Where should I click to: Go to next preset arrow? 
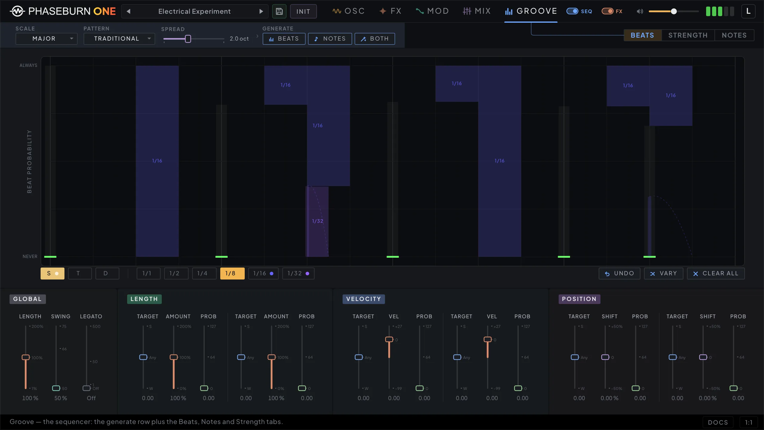click(261, 11)
